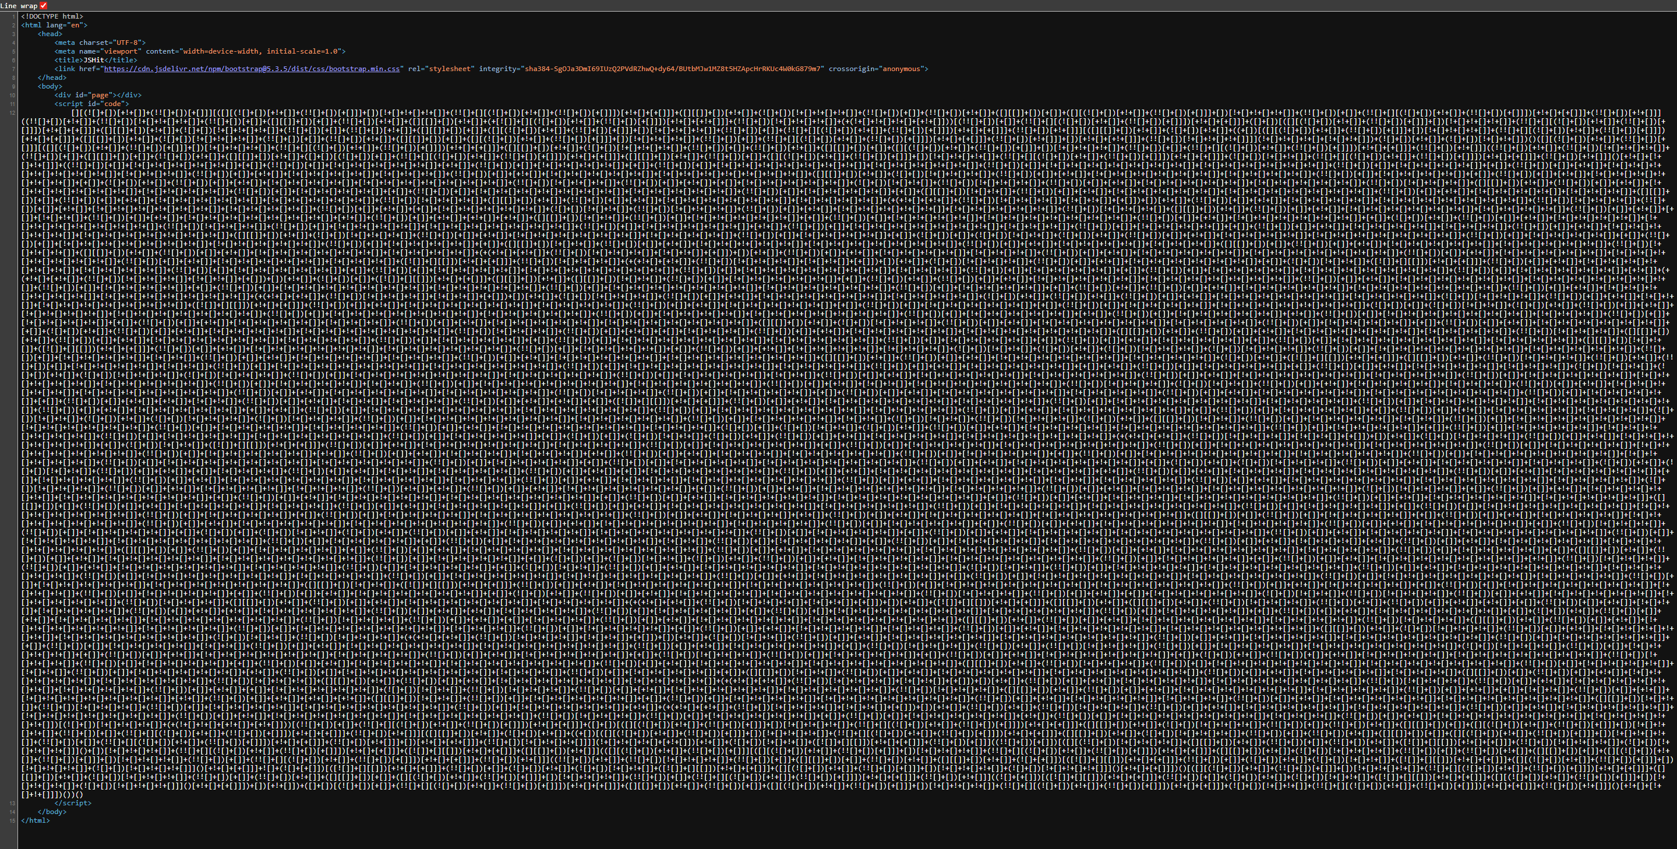Click line number 1 in the gutter

pos(13,16)
